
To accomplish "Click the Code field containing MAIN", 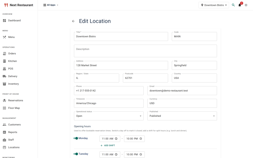I will pos(194,36).
